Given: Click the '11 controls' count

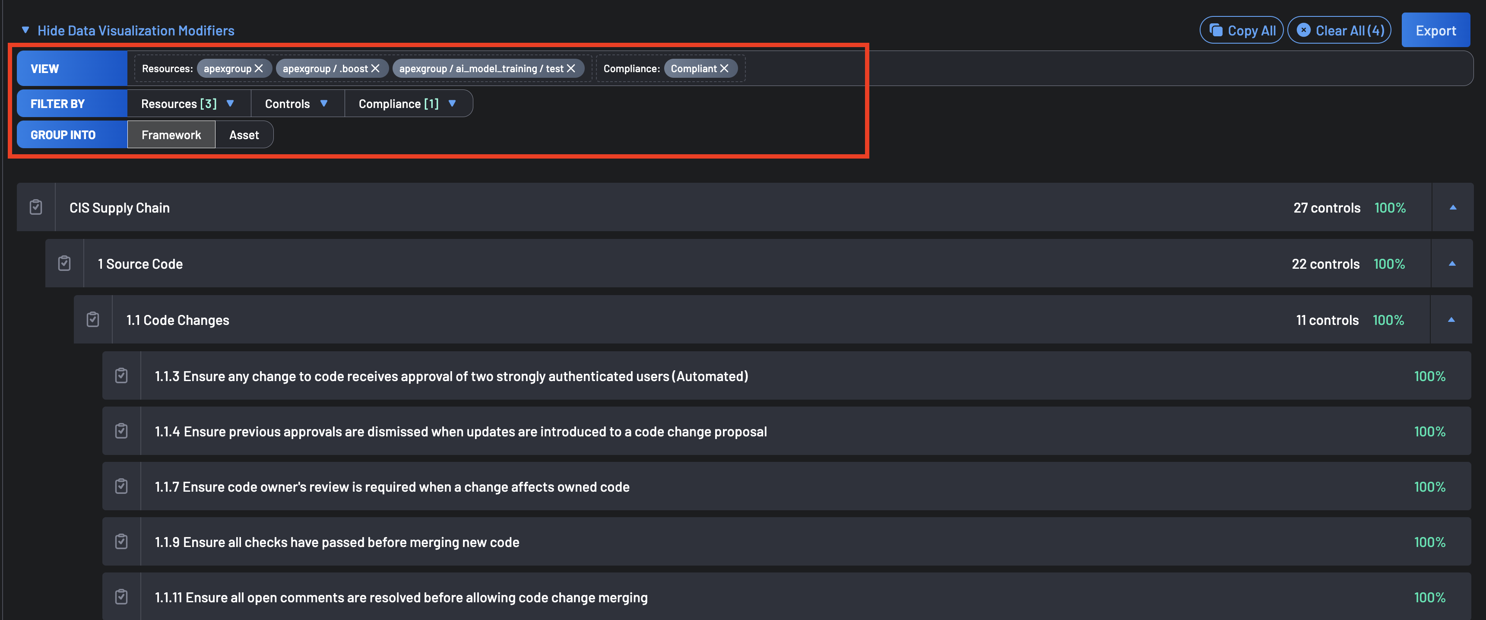Looking at the screenshot, I should (x=1327, y=320).
